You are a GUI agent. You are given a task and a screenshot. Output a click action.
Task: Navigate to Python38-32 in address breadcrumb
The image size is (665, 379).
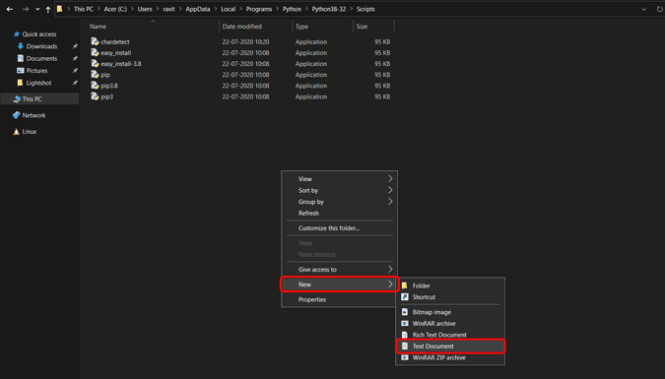pyautogui.click(x=329, y=9)
